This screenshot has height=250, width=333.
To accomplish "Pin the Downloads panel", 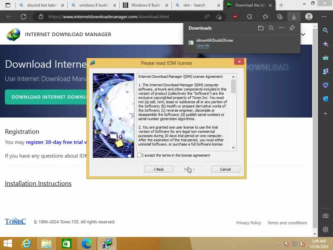I will [292, 28].
